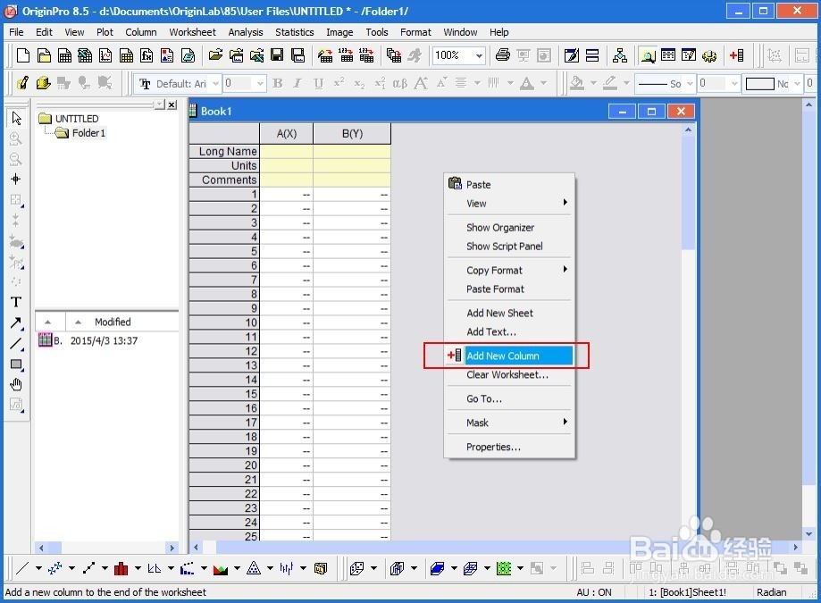Screen dimensions: 821x603
Task: Select the Arrow drawing tool
Action: pos(16,323)
